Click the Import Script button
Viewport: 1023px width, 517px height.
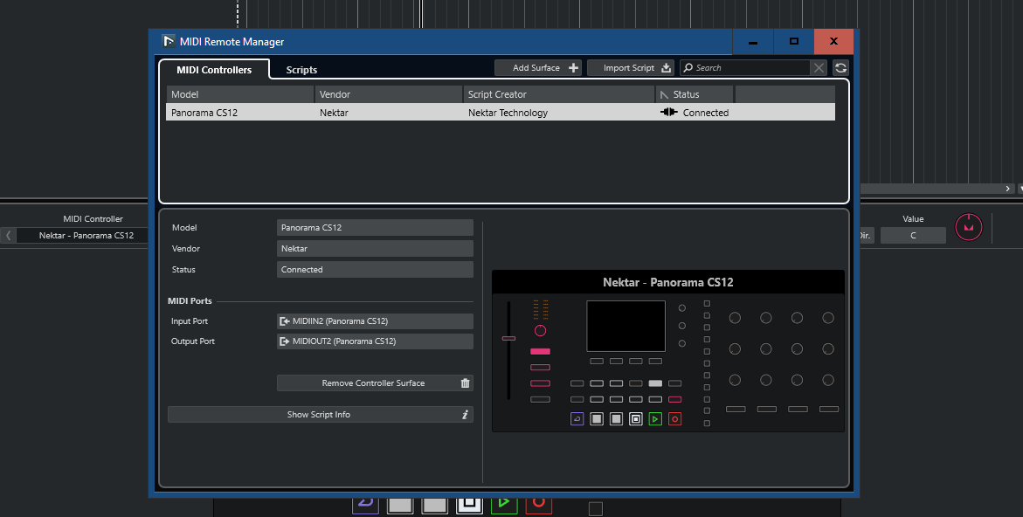pos(630,68)
